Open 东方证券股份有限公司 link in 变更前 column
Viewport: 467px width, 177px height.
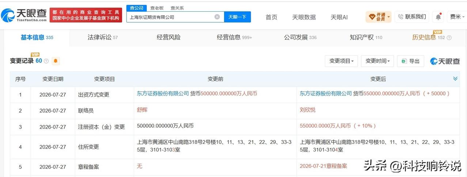point(163,94)
